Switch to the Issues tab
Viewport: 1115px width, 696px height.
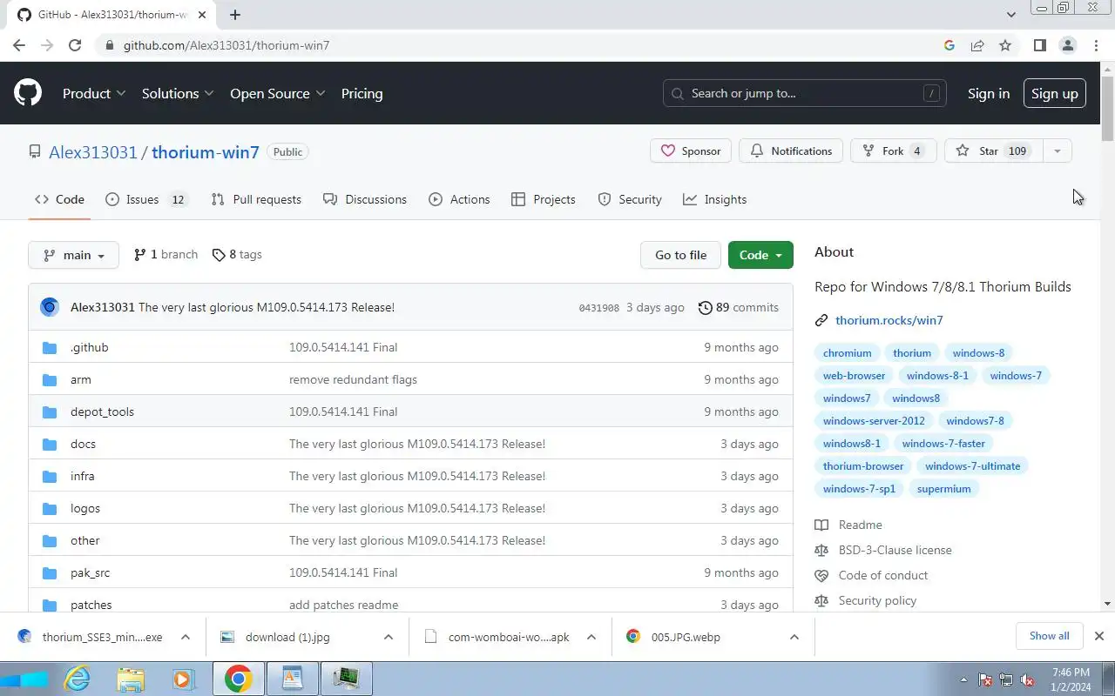pos(146,199)
